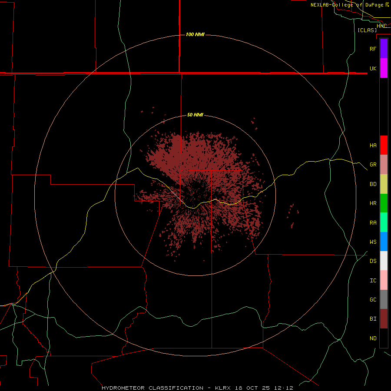Click the light pink IC legend swatch
The image size is (391, 391).
coord(384,280)
